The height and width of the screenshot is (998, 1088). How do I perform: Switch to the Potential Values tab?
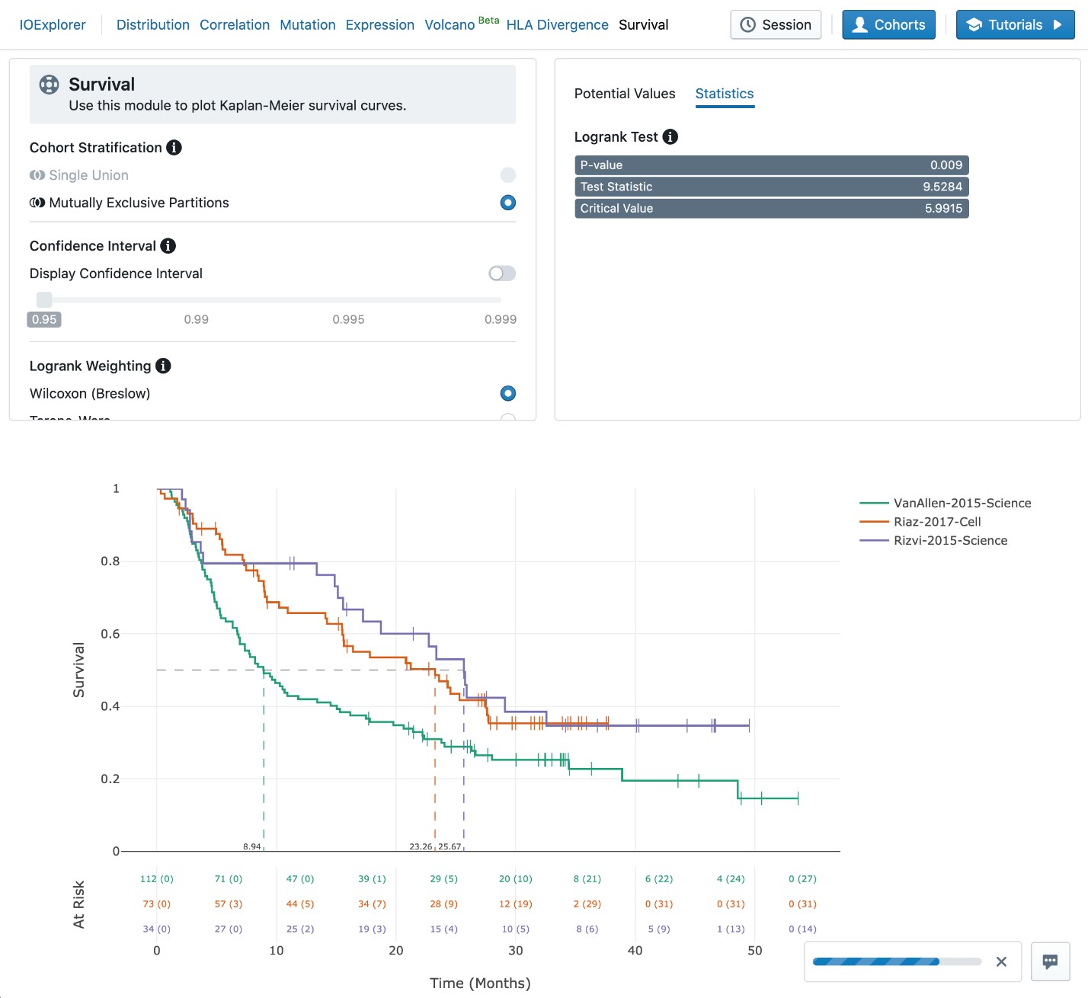click(624, 94)
